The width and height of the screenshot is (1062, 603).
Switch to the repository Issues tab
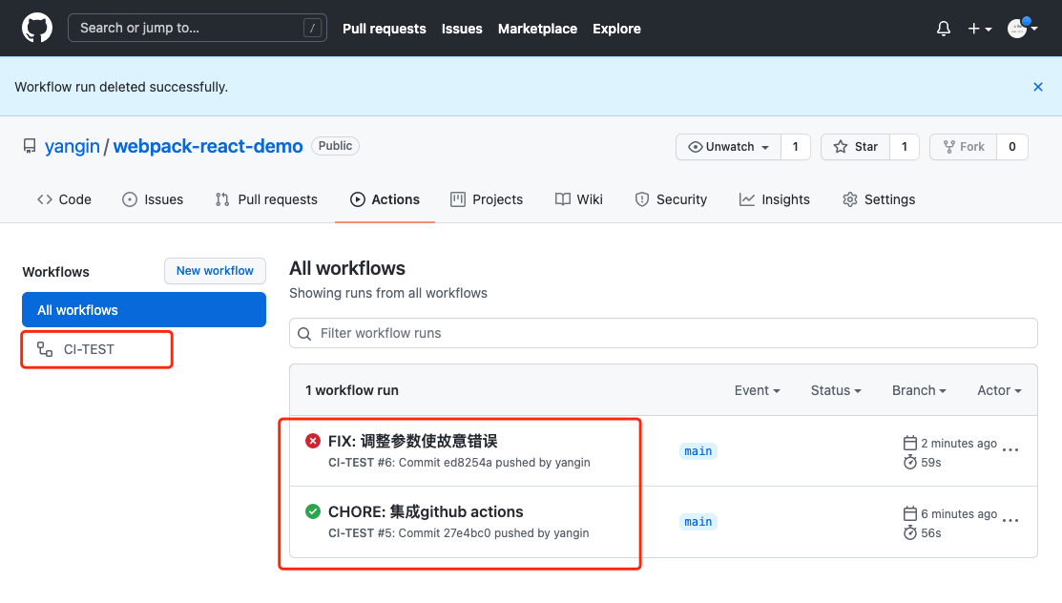click(153, 199)
